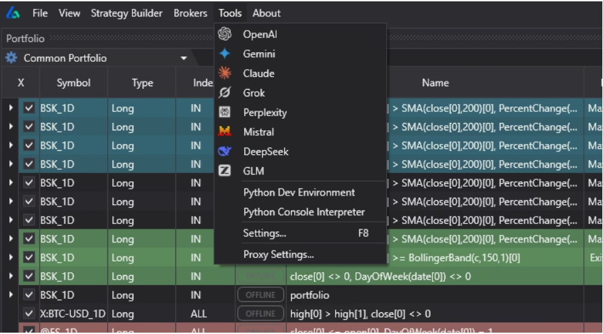Viewport: 603px width, 334px height.
Task: Expand the third BSK_1D row
Action: click(11, 145)
